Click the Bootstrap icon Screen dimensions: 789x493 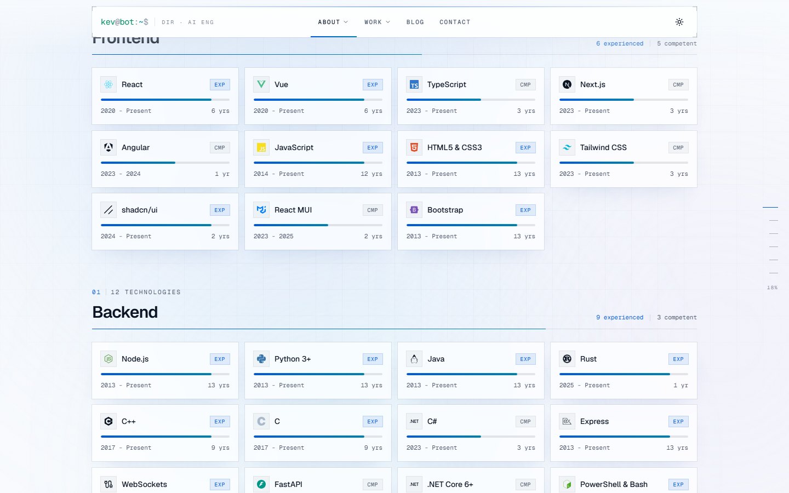(x=414, y=210)
